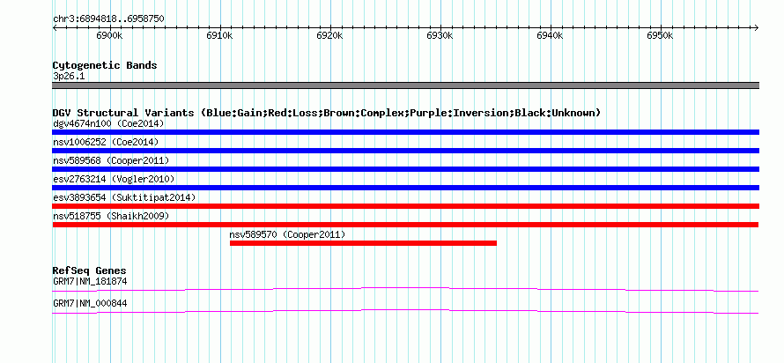784x363 pixels.
Task: Open the GRM7|NM_181874 gene label
Action: tap(90, 281)
